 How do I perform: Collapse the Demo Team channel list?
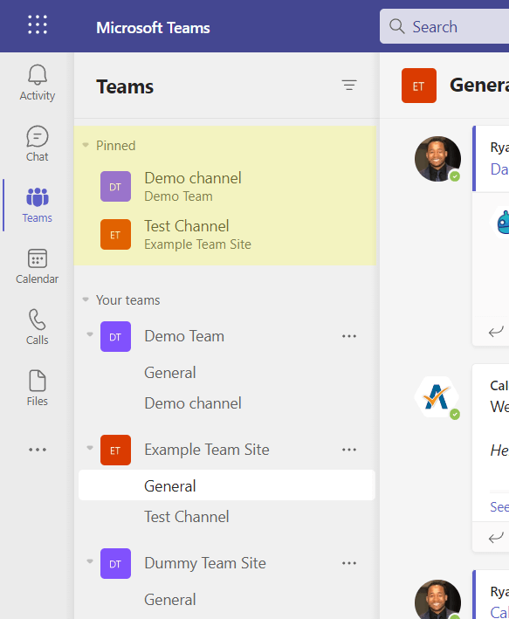[x=90, y=334]
